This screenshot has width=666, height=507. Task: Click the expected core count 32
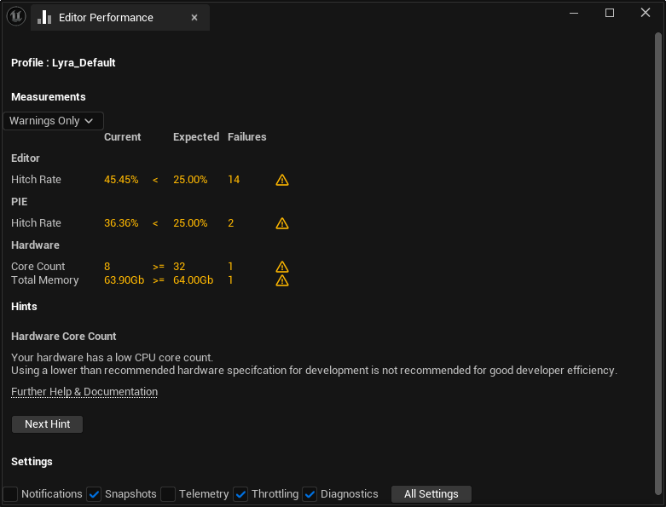click(179, 267)
